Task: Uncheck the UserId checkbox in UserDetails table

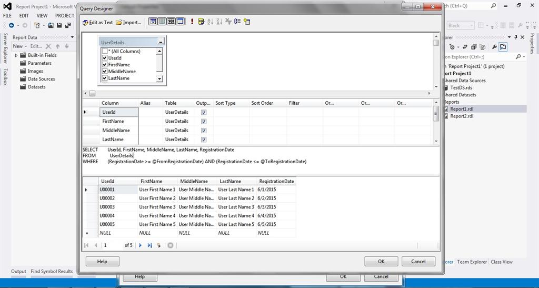Action: click(105, 58)
